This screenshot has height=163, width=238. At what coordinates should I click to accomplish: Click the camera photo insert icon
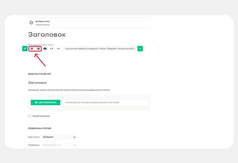tap(45, 49)
